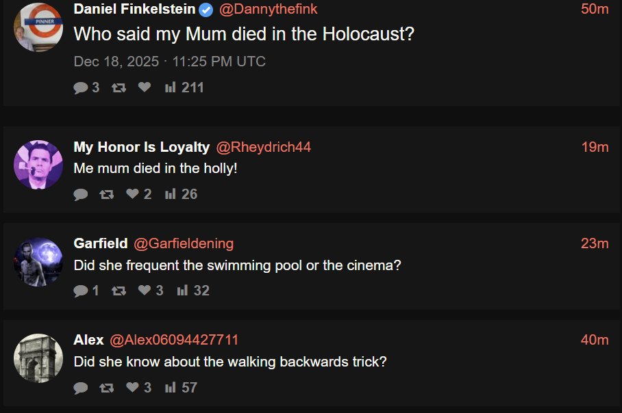Click retweet icon on Daniel Finkelstein's post

pyautogui.click(x=119, y=88)
